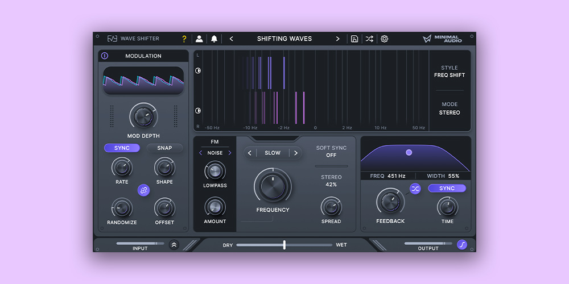Open the STYLE Freq Shift selector
The height and width of the screenshot is (284, 569).
pyautogui.click(x=450, y=72)
